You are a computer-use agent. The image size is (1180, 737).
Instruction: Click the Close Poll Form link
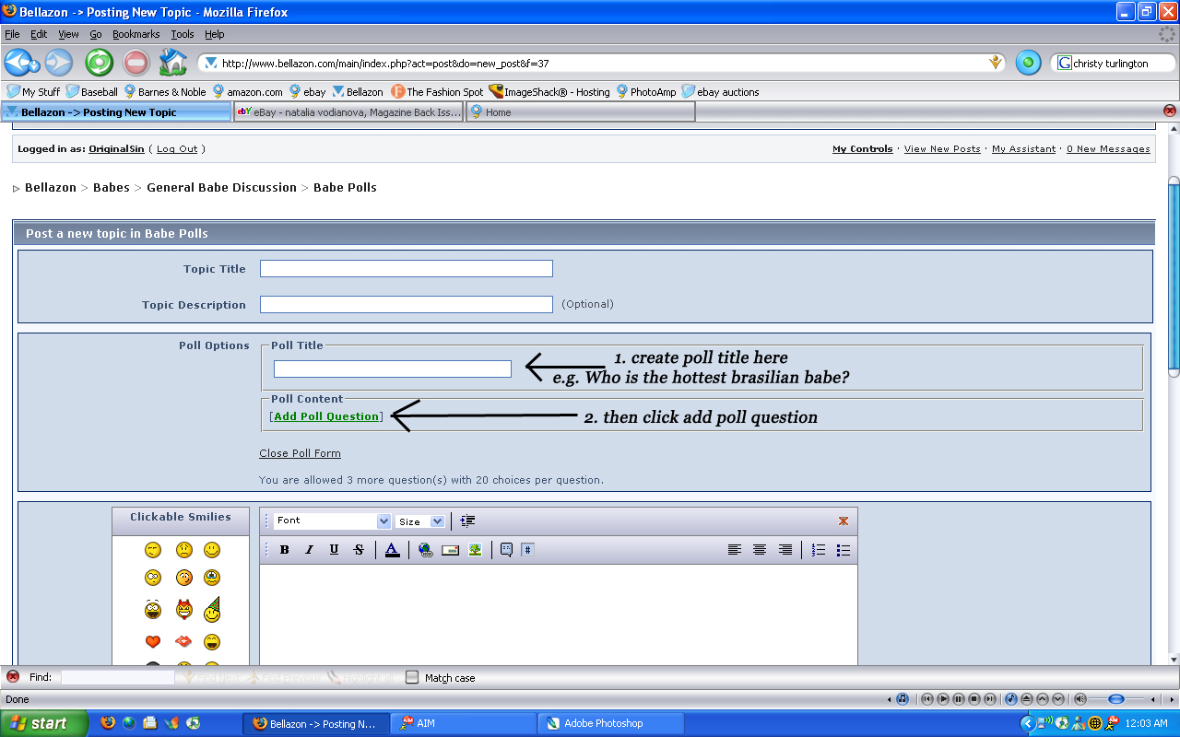(300, 453)
